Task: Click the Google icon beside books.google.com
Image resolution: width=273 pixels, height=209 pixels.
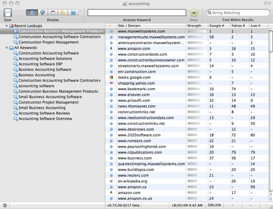Action: pos(111,77)
